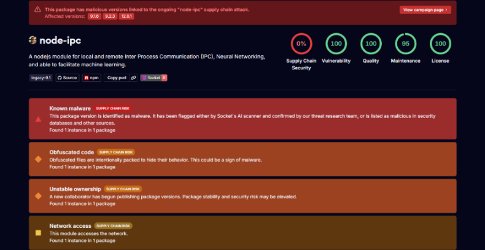Open the View campaign page button
The width and height of the screenshot is (485, 250).
(x=425, y=10)
